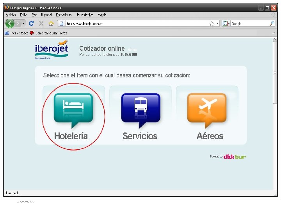This screenshot has height=211, width=281.
Task: Open the Ayuda menu
Action: [x=102, y=15]
